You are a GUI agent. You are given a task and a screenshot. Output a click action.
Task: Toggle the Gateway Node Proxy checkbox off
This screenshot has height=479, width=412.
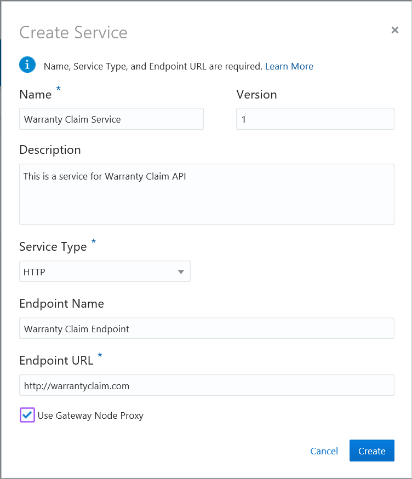27,415
